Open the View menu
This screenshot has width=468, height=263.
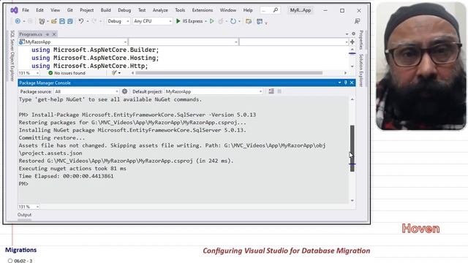[56, 10]
